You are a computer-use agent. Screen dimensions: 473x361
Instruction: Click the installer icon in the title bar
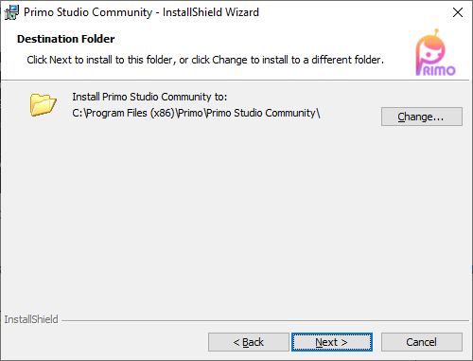coord(11,12)
